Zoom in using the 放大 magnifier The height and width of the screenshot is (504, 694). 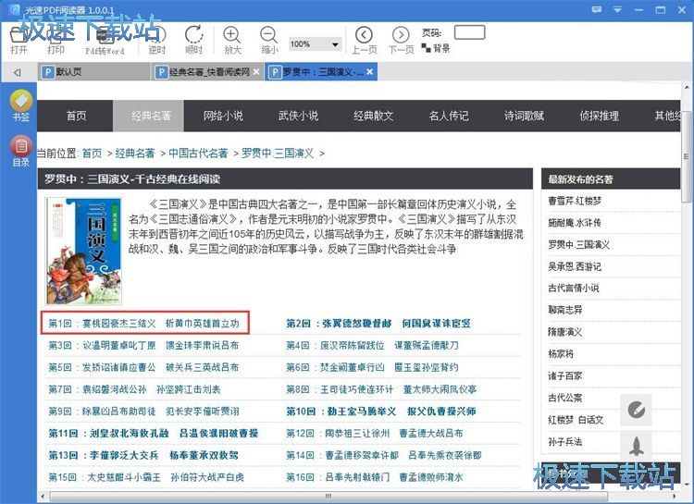232,40
